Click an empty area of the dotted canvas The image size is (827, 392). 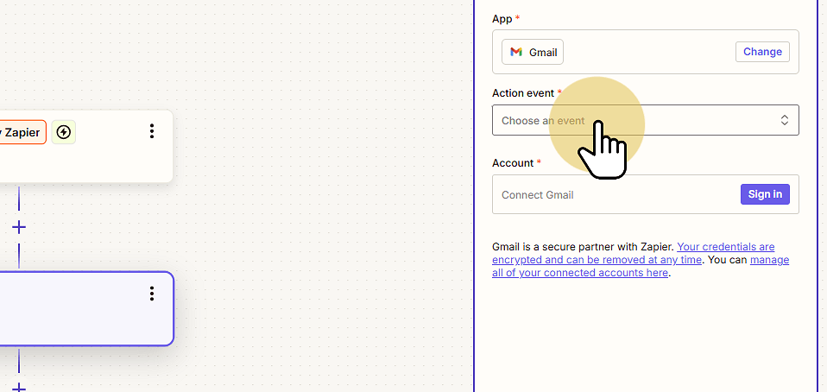click(x=317, y=211)
